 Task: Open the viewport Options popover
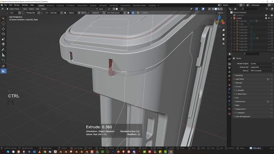tap(221, 13)
